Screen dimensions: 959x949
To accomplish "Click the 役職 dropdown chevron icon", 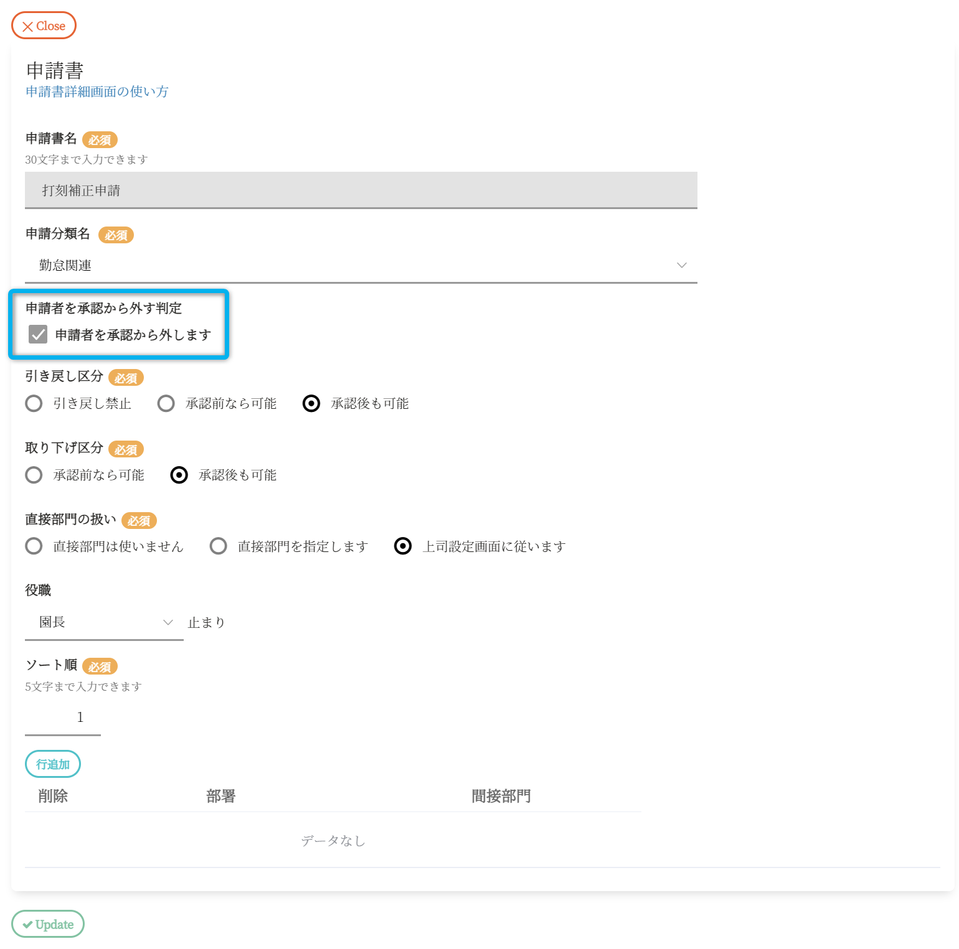I will (x=168, y=622).
